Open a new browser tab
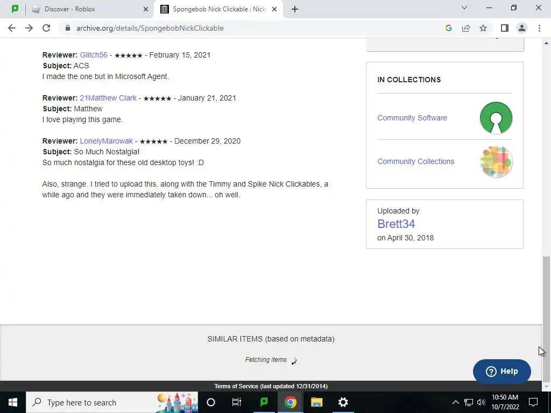 pyautogui.click(x=295, y=9)
